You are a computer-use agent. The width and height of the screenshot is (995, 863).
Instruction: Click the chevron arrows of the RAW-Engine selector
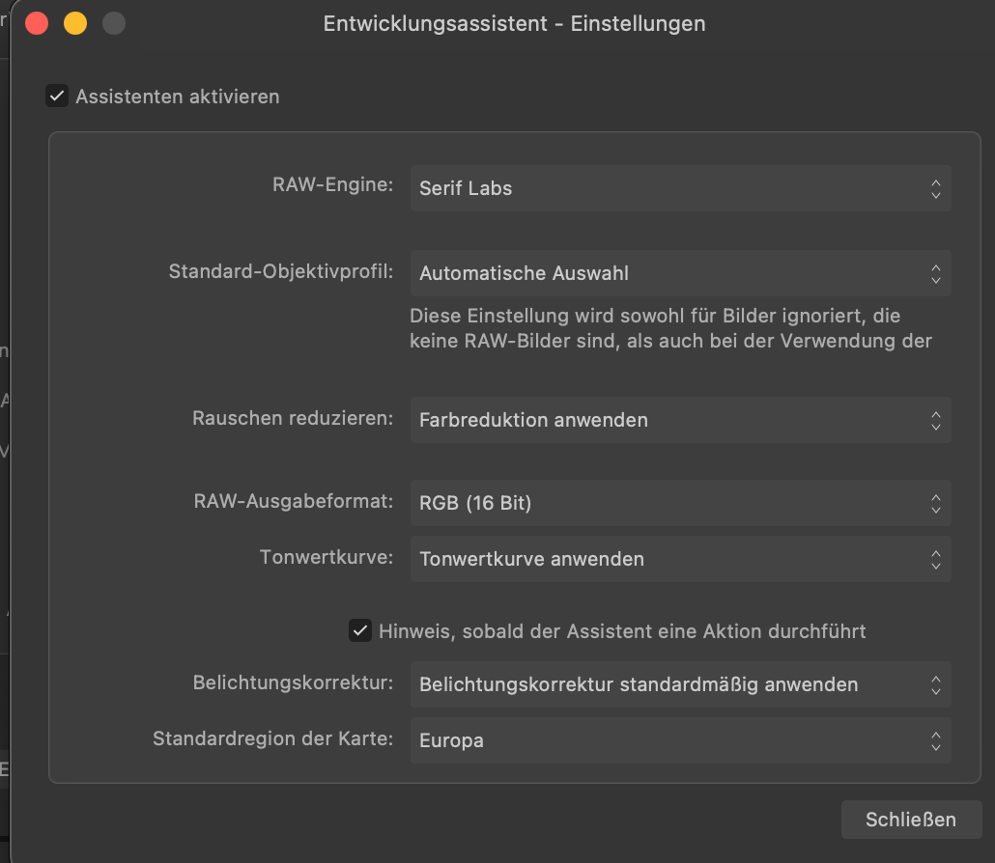tap(935, 189)
